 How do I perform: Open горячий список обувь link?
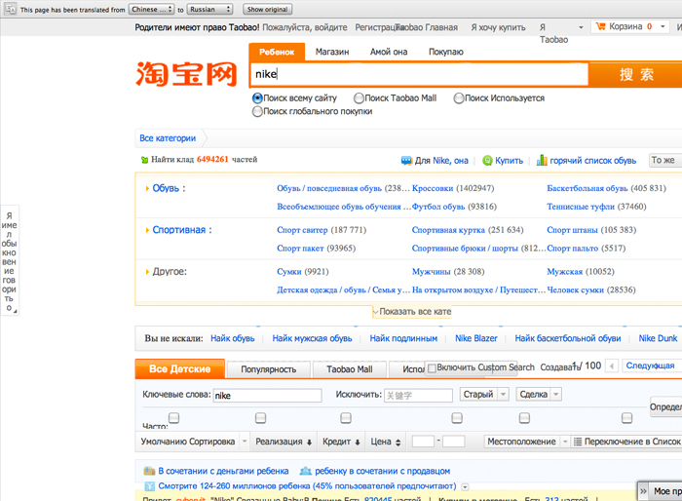[592, 161]
